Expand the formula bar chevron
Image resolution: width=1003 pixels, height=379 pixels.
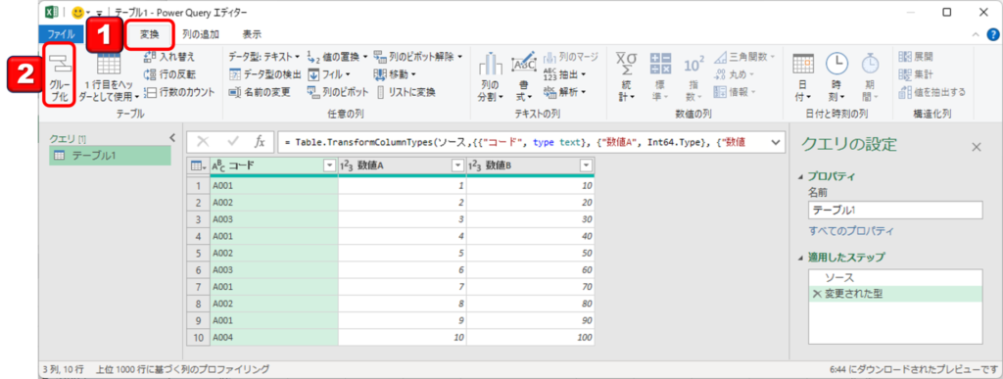click(x=776, y=142)
